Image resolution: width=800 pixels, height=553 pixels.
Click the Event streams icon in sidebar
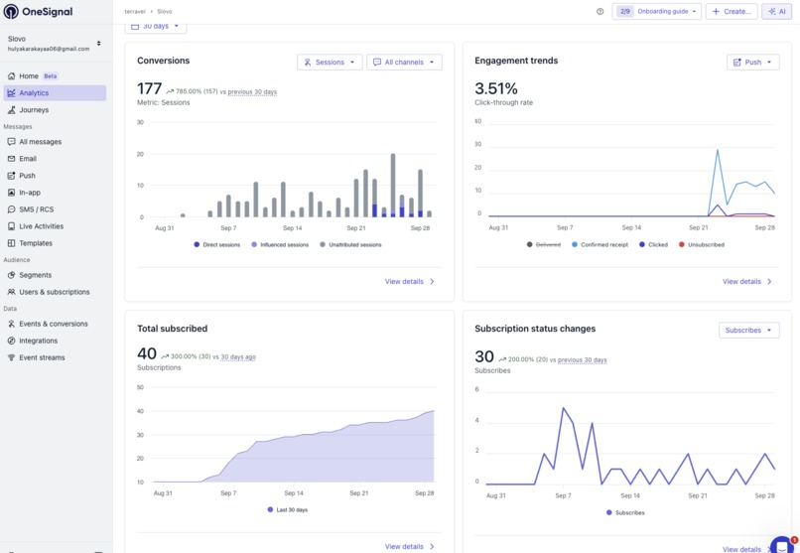pos(11,357)
